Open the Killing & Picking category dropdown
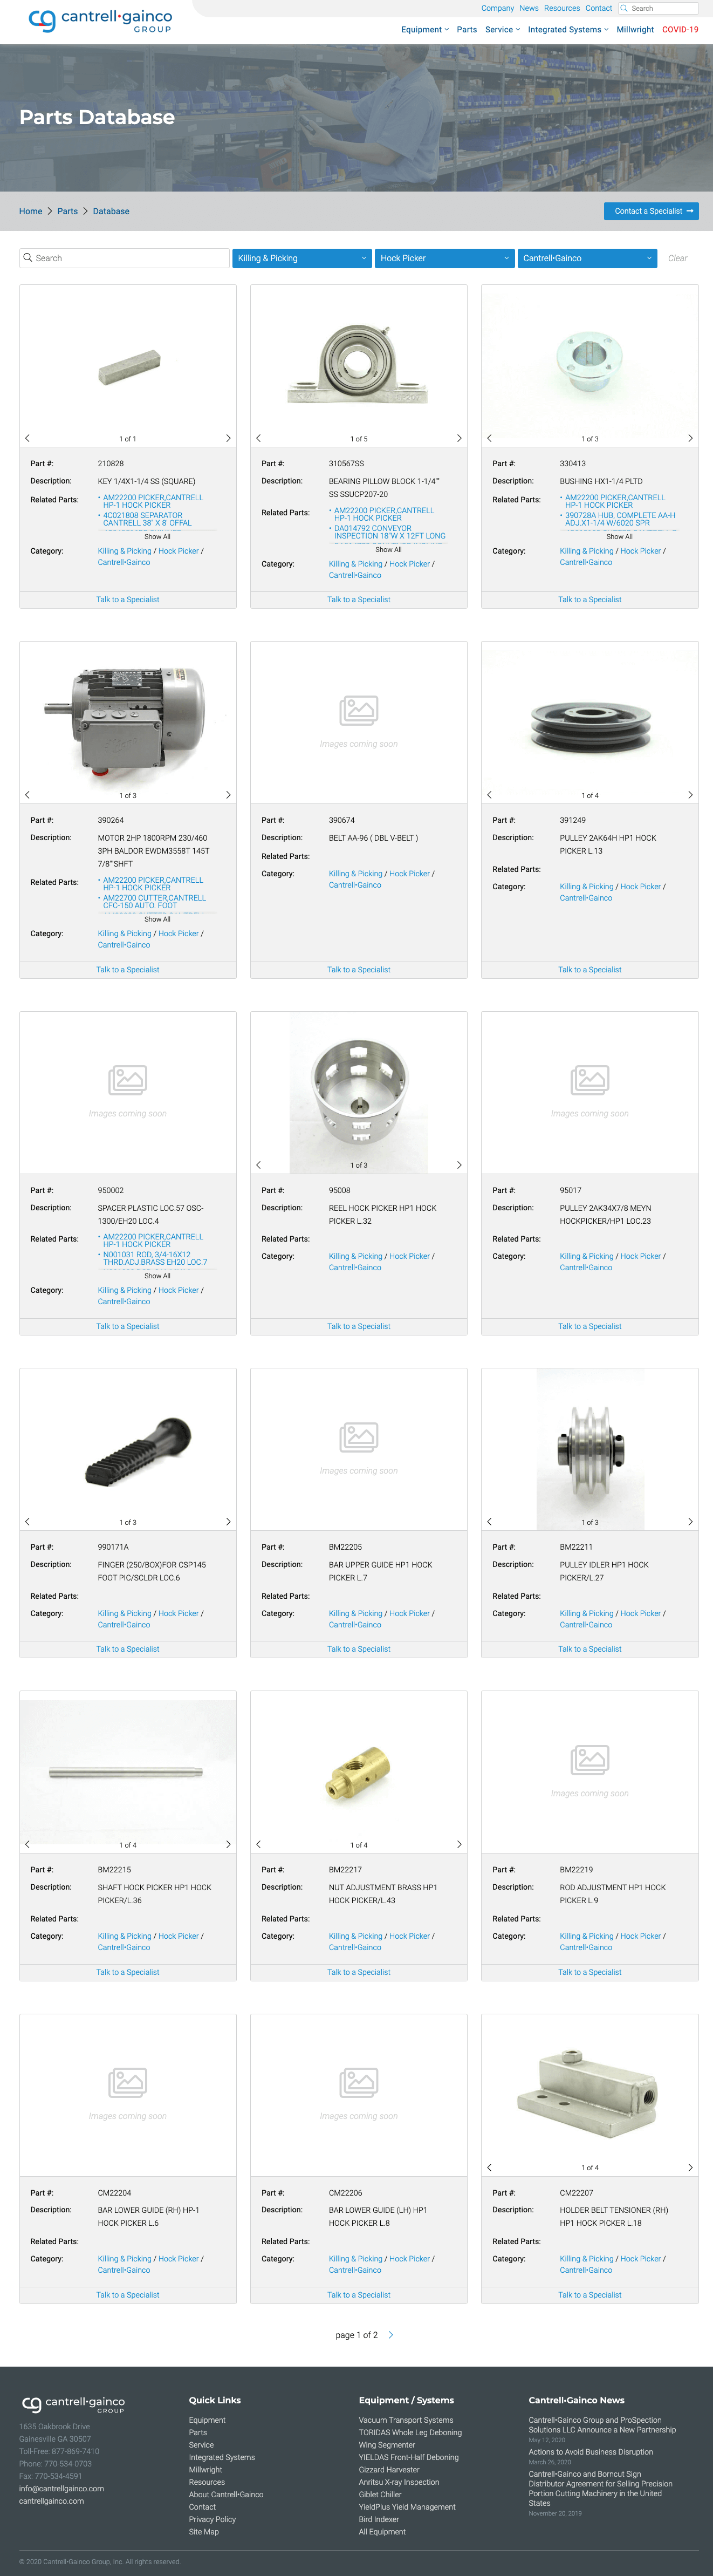The image size is (713, 2576). 302,258
